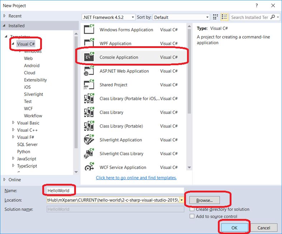
Task: Select Test template category
Action: [28, 101]
